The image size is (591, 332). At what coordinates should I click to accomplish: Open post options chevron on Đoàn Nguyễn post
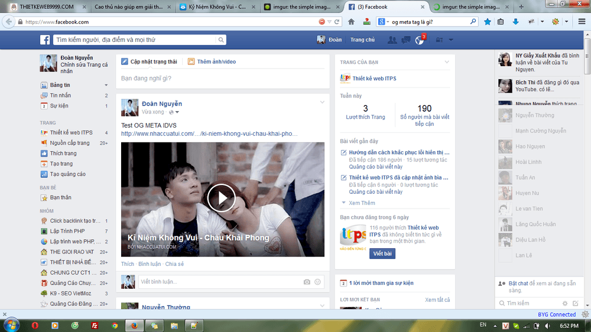click(x=322, y=102)
